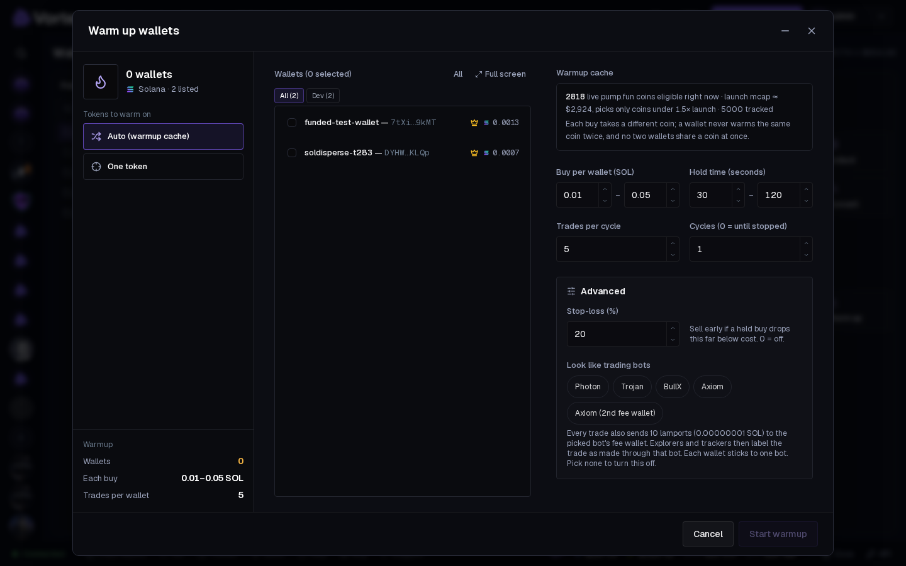The image size is (906, 566).
Task: Switch to the All (2) wallets tab
Action: tap(289, 96)
